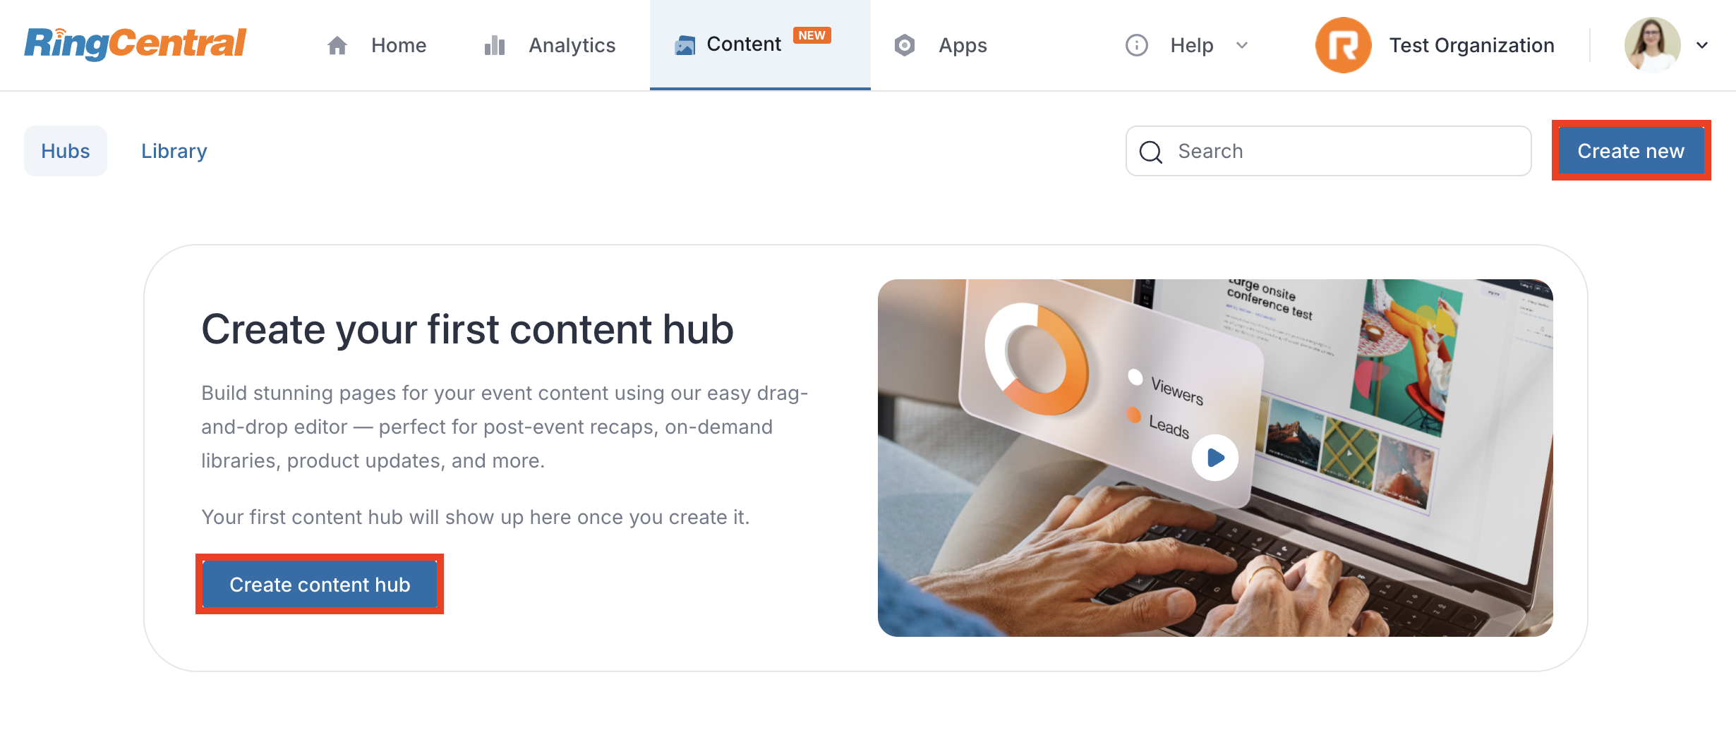
Task: Click the Home house icon
Action: [337, 45]
